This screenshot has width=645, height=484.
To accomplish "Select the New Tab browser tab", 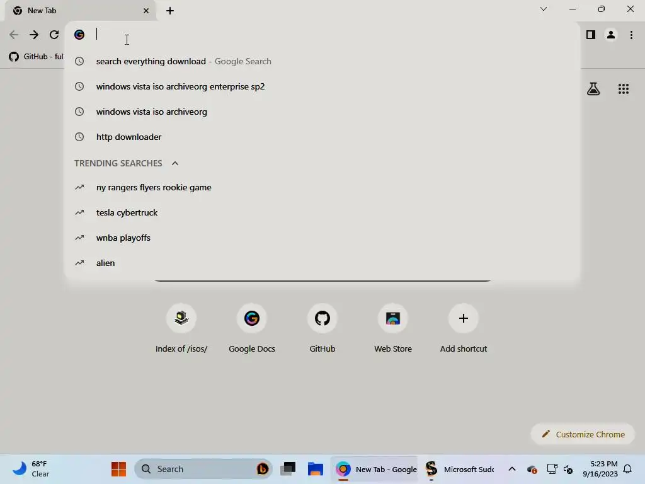I will point(80,11).
